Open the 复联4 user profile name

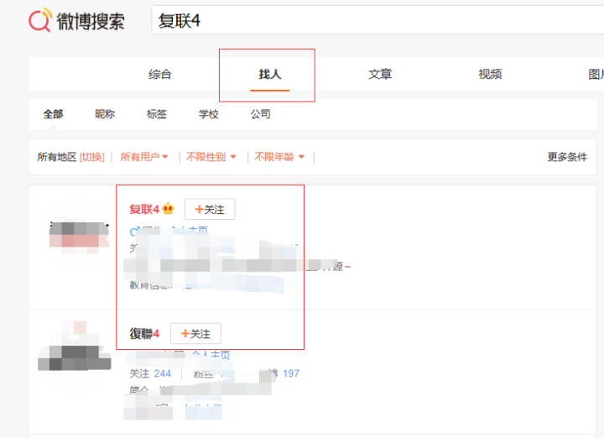click(144, 209)
